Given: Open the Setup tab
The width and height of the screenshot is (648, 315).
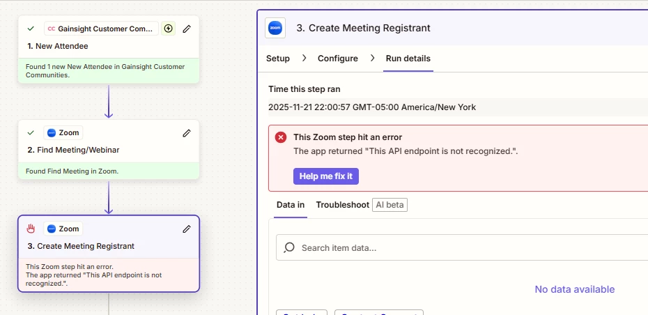Looking at the screenshot, I should 278,59.
